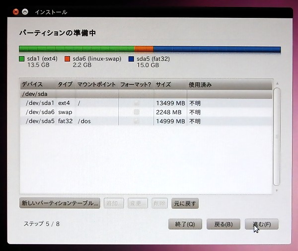Select the /dev/sda device row
Image resolution: width=298 pixels, height=251 pixels.
coord(146,94)
